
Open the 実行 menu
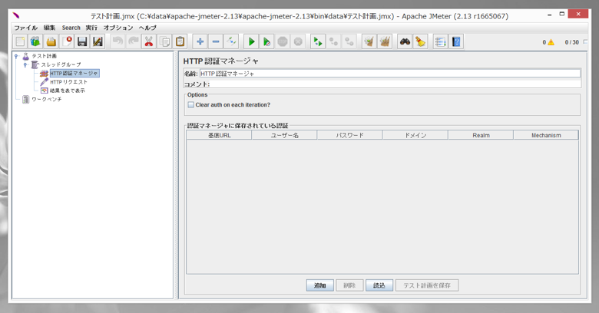coord(91,28)
